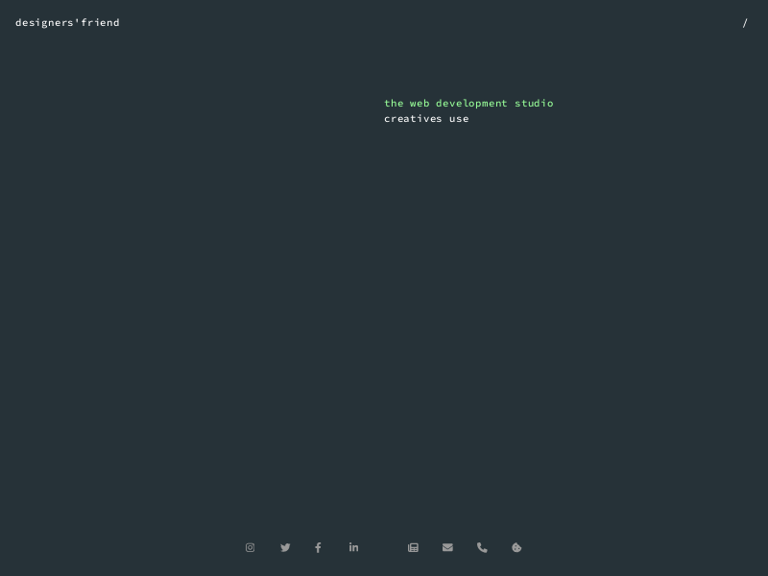The width and height of the screenshot is (768, 576).
Task: Manage cookie preferences in the footer
Action: [516, 547]
